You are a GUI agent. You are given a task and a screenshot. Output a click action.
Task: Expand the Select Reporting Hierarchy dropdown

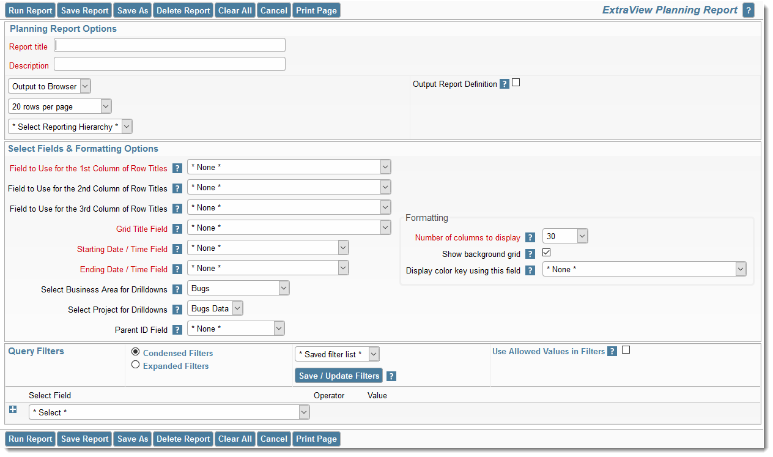70,127
